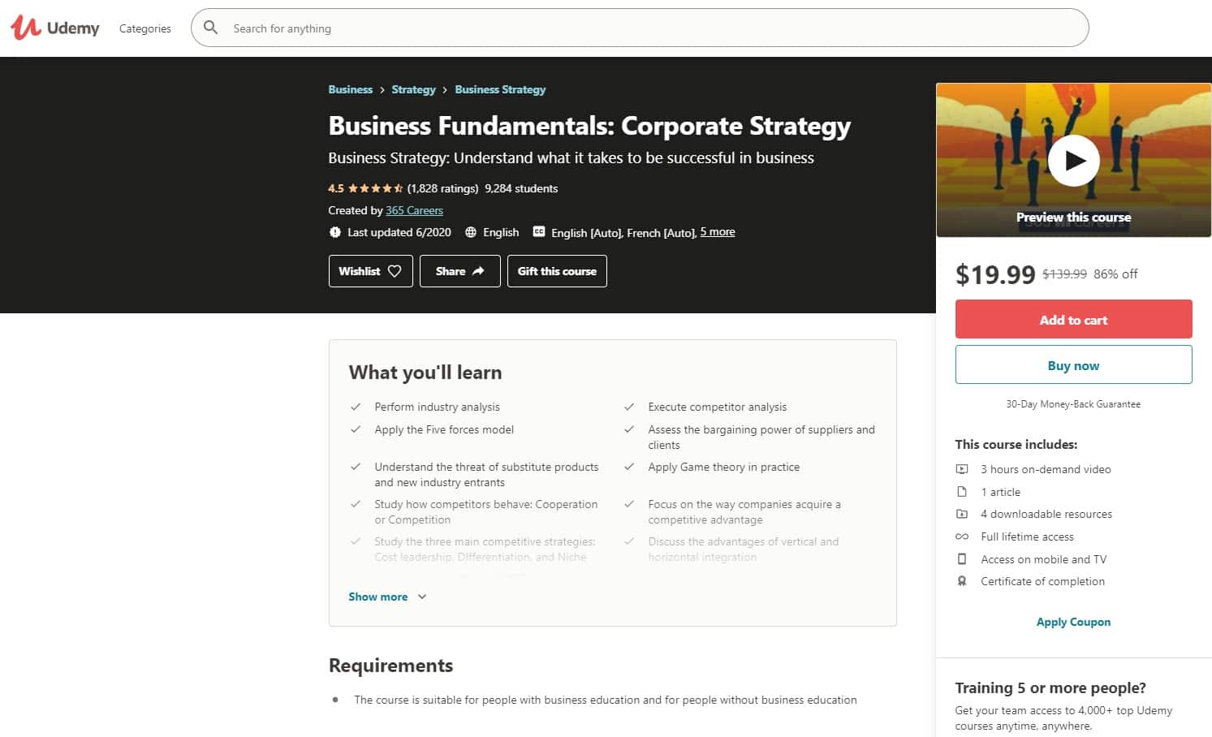
Task: Click the certificate ribbon icon
Action: tap(962, 581)
